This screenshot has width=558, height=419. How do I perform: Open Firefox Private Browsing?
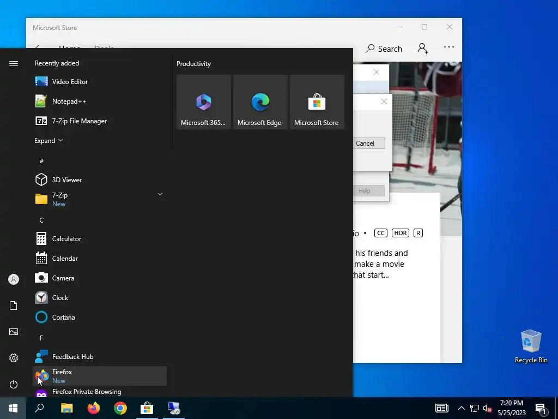click(100, 392)
